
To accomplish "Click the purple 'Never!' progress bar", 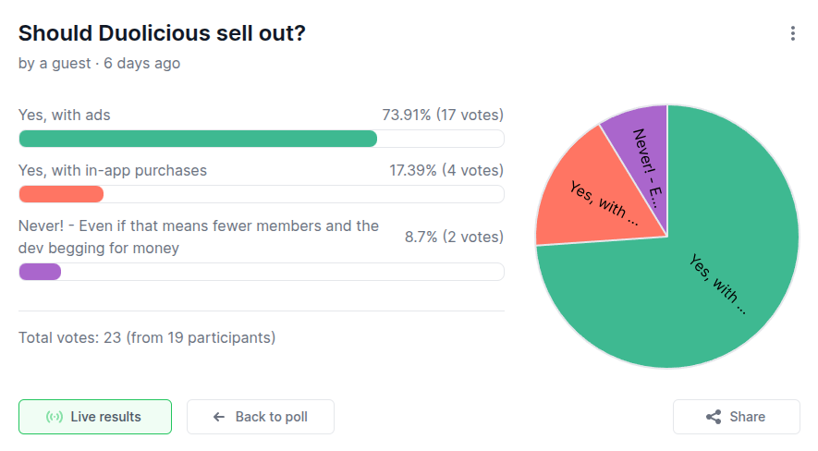I will tap(40, 272).
